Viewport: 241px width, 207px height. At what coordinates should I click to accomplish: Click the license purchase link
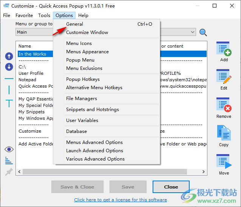tap(120, 199)
